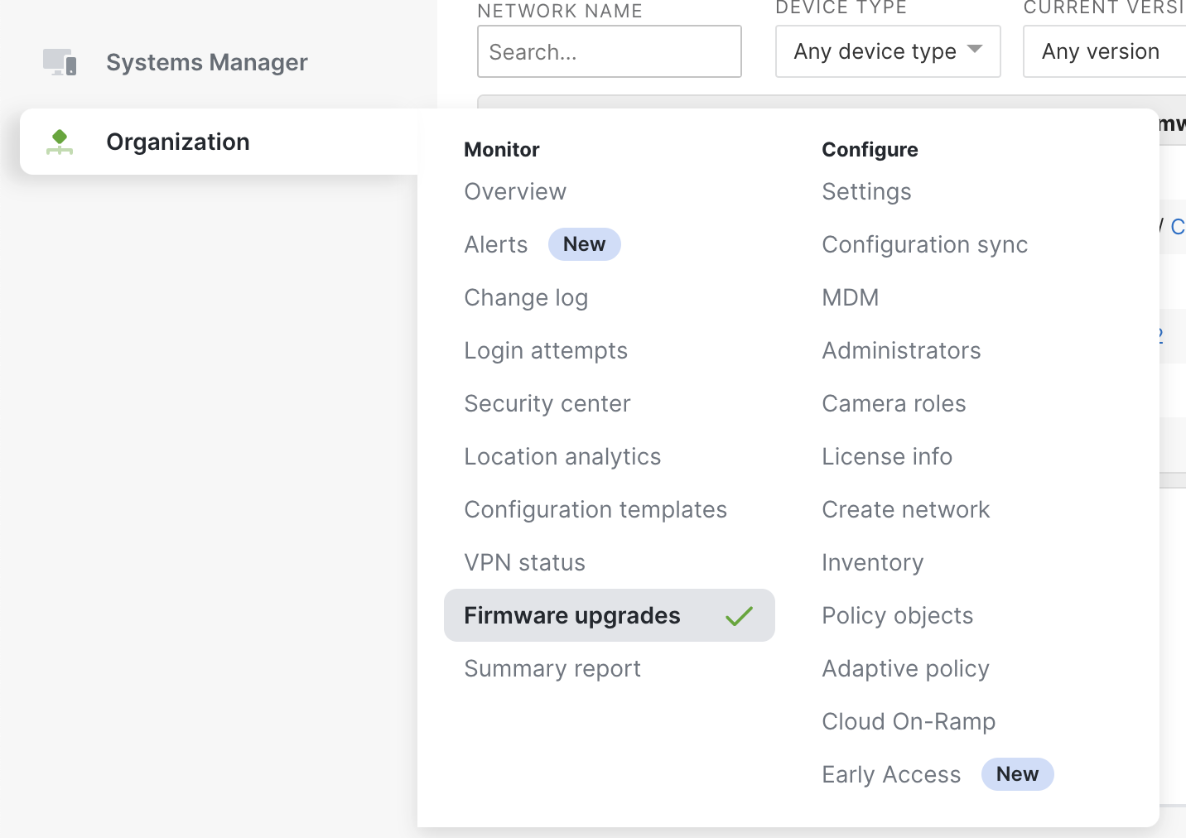Open the Change log
The height and width of the screenshot is (838, 1186).
[x=526, y=297]
